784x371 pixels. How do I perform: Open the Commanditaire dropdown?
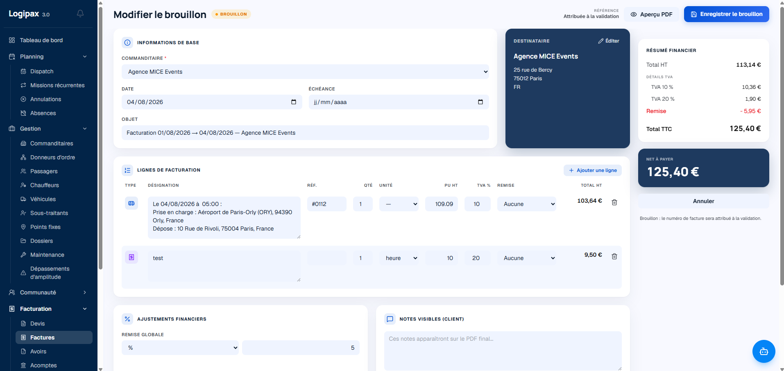[x=305, y=72]
